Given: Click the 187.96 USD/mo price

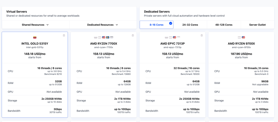Looking at the screenshot, I should click(x=241, y=54).
